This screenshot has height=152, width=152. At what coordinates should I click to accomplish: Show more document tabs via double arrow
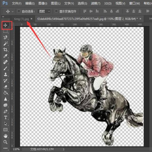(x=150, y=19)
